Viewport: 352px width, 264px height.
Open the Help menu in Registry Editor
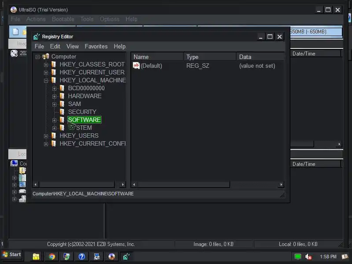pyautogui.click(x=119, y=47)
